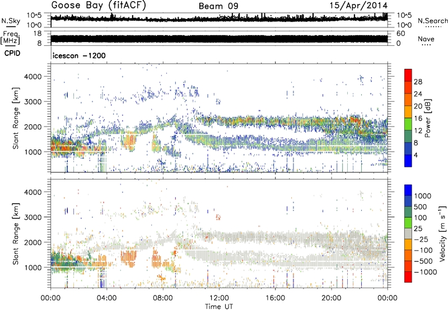Click the orange velocity patch near 05:30 UT
The height and width of the screenshot is (310, 448).
tap(128, 259)
